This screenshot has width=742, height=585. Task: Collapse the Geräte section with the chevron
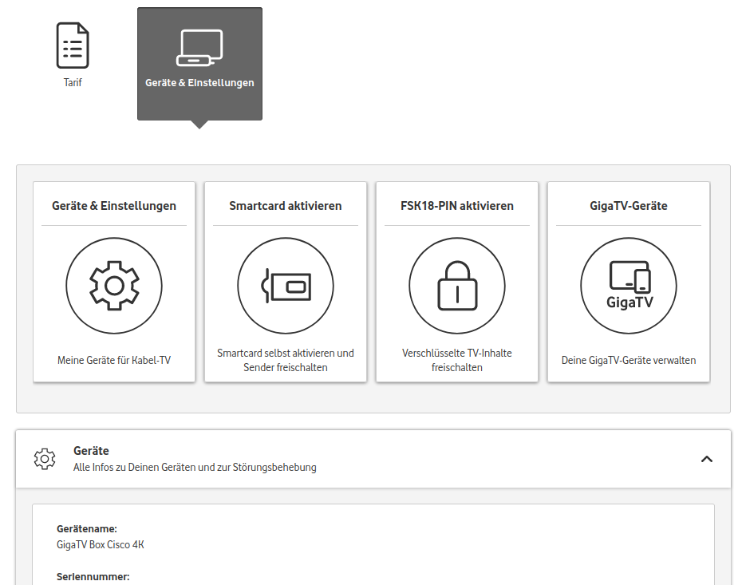point(707,459)
